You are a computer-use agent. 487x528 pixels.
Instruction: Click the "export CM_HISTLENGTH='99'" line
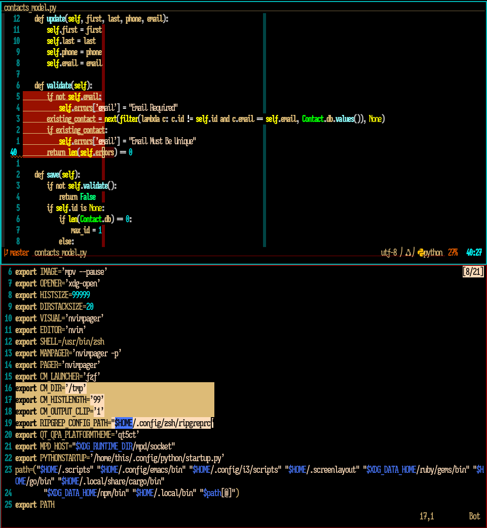coord(60,400)
